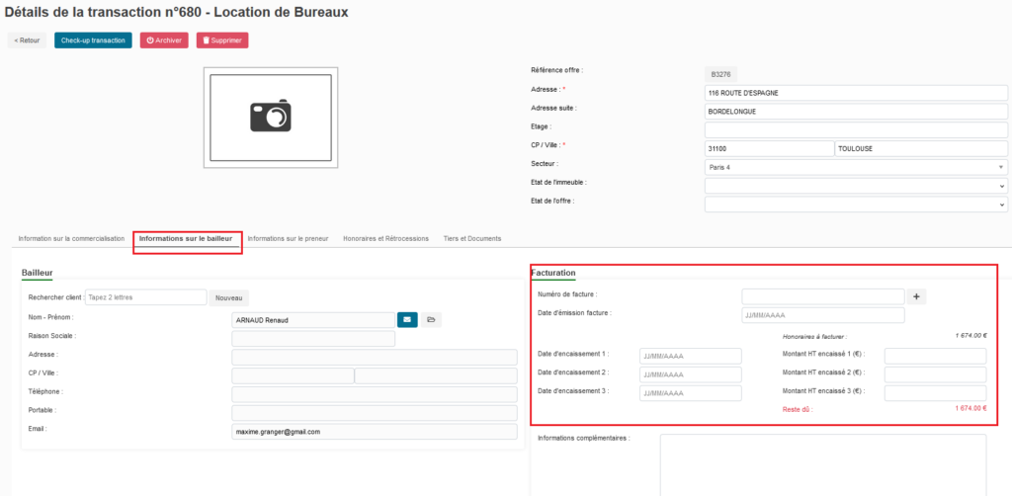1012x496 pixels.
Task: Click the camera photo placeholder
Action: pyautogui.click(x=271, y=115)
